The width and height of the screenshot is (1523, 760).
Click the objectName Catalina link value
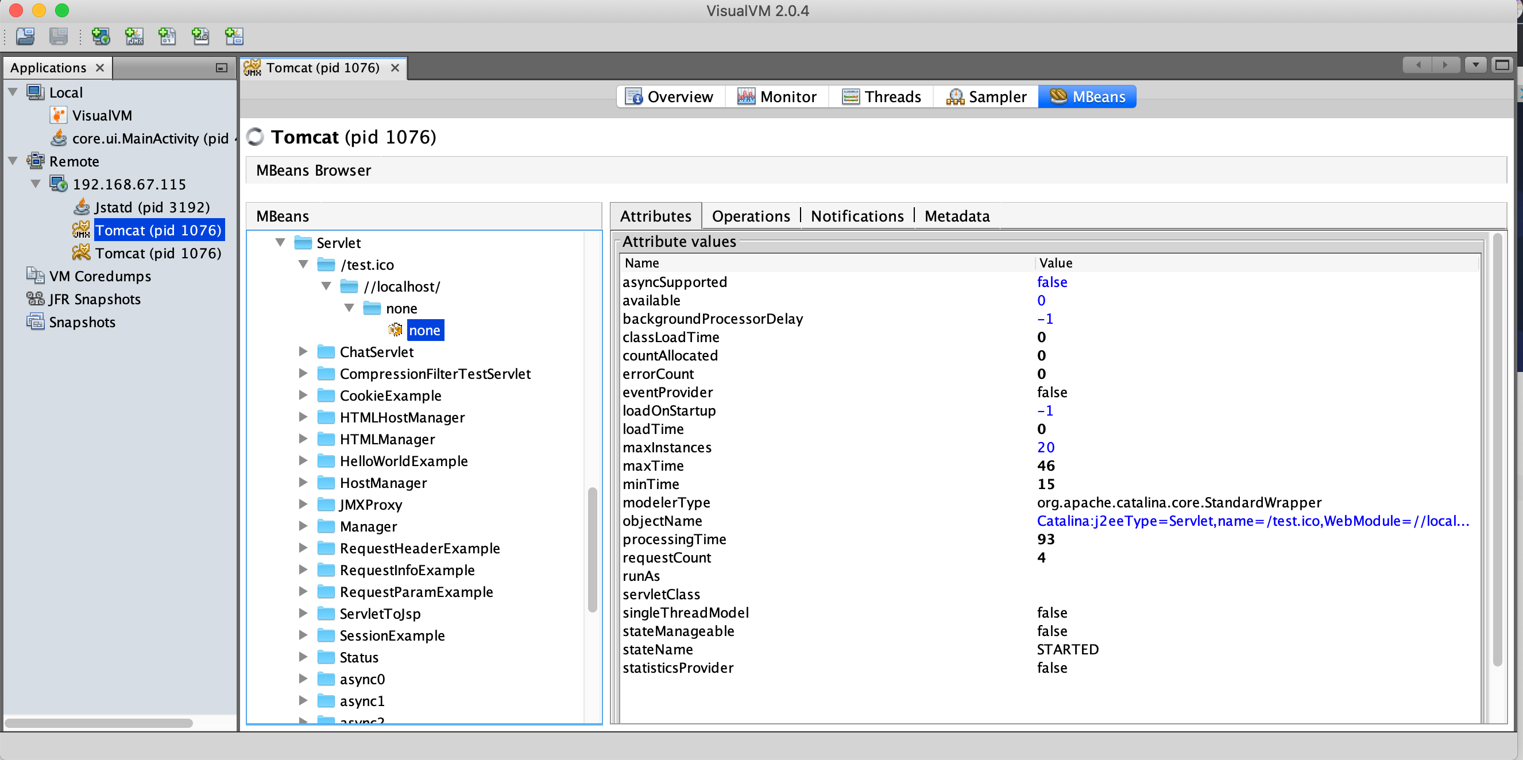click(x=1253, y=521)
